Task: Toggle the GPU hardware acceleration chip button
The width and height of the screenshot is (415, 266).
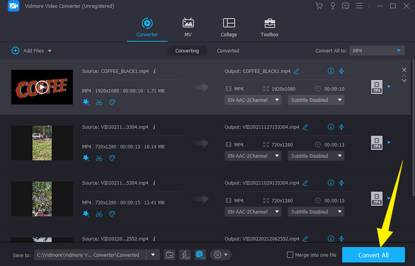Action: 200,255
